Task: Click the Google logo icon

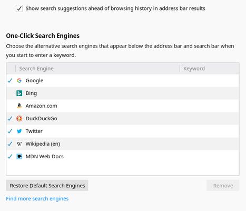Action: click(x=19, y=81)
